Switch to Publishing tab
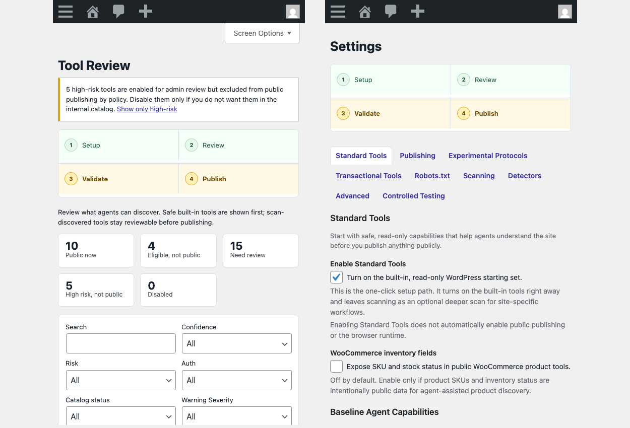Screen dimensions: 630x428 [418, 156]
